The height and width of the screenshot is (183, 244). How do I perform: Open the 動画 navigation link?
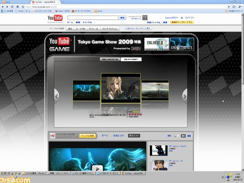pyautogui.click(x=78, y=22)
